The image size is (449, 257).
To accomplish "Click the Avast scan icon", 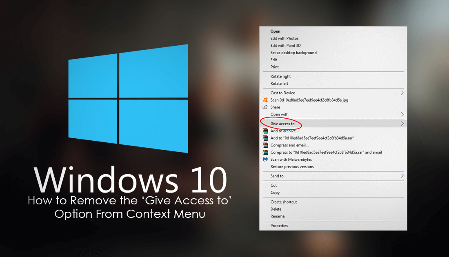I will [x=265, y=100].
